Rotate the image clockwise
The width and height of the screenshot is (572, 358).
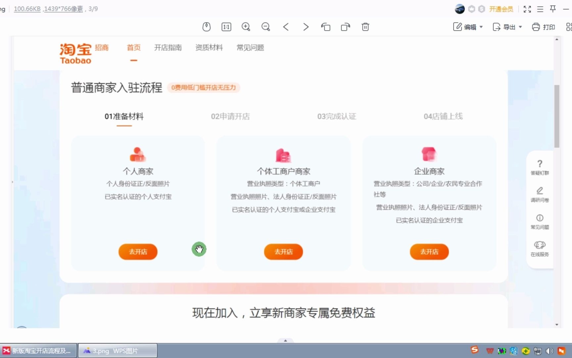[x=346, y=27]
